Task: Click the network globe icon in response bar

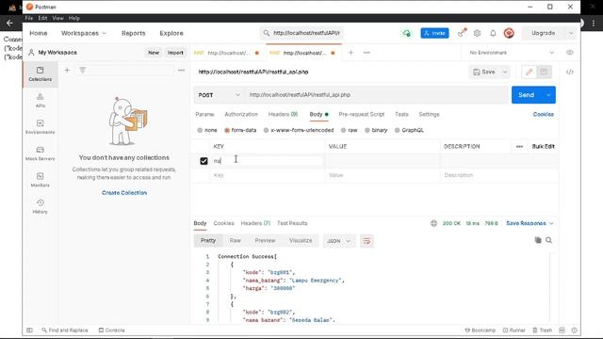Action: pos(433,223)
